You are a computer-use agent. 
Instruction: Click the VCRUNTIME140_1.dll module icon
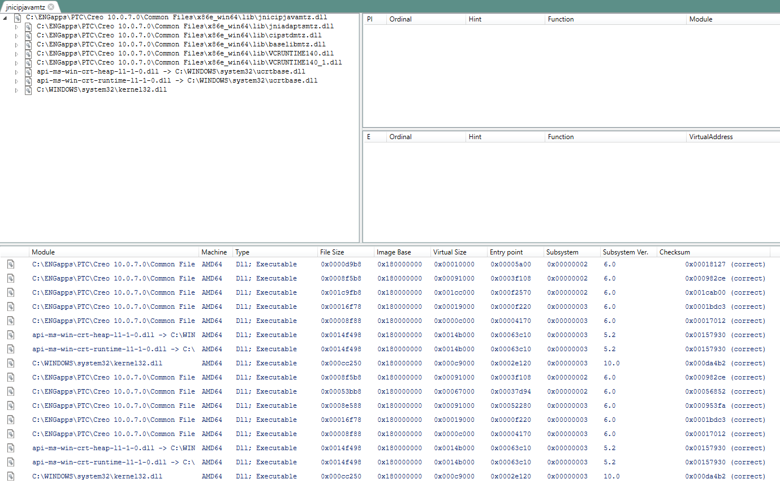[x=28, y=62]
